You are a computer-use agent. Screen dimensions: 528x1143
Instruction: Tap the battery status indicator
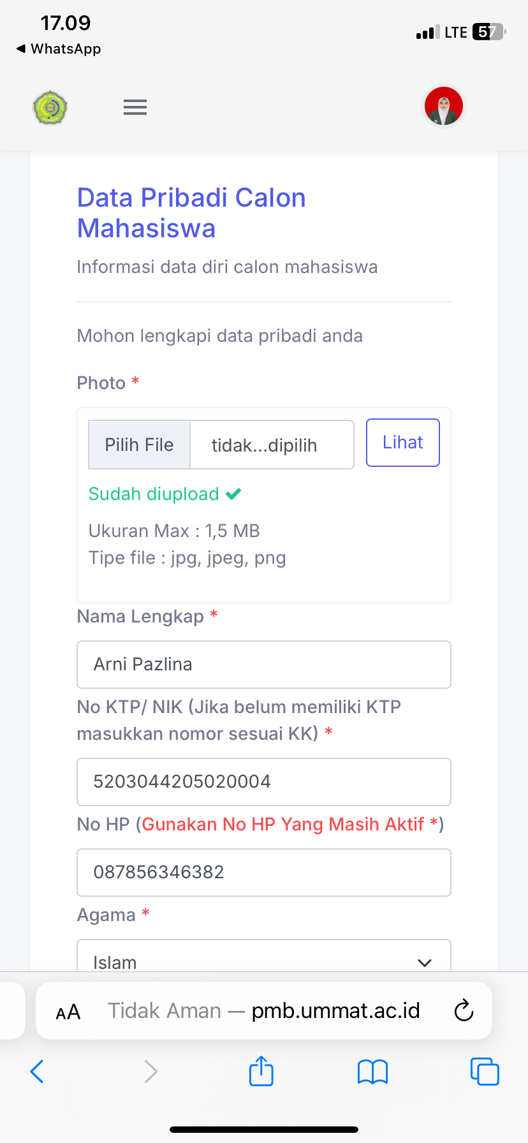pos(488,32)
